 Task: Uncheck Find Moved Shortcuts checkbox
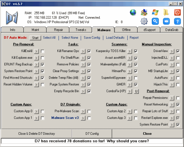point(43,78)
